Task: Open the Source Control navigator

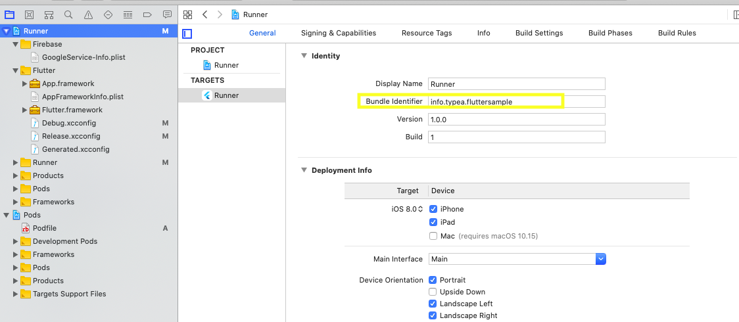Action: tap(29, 14)
